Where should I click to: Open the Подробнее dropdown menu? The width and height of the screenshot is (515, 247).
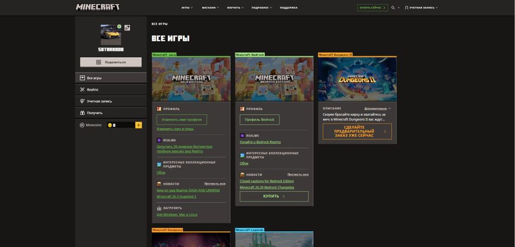(262, 8)
